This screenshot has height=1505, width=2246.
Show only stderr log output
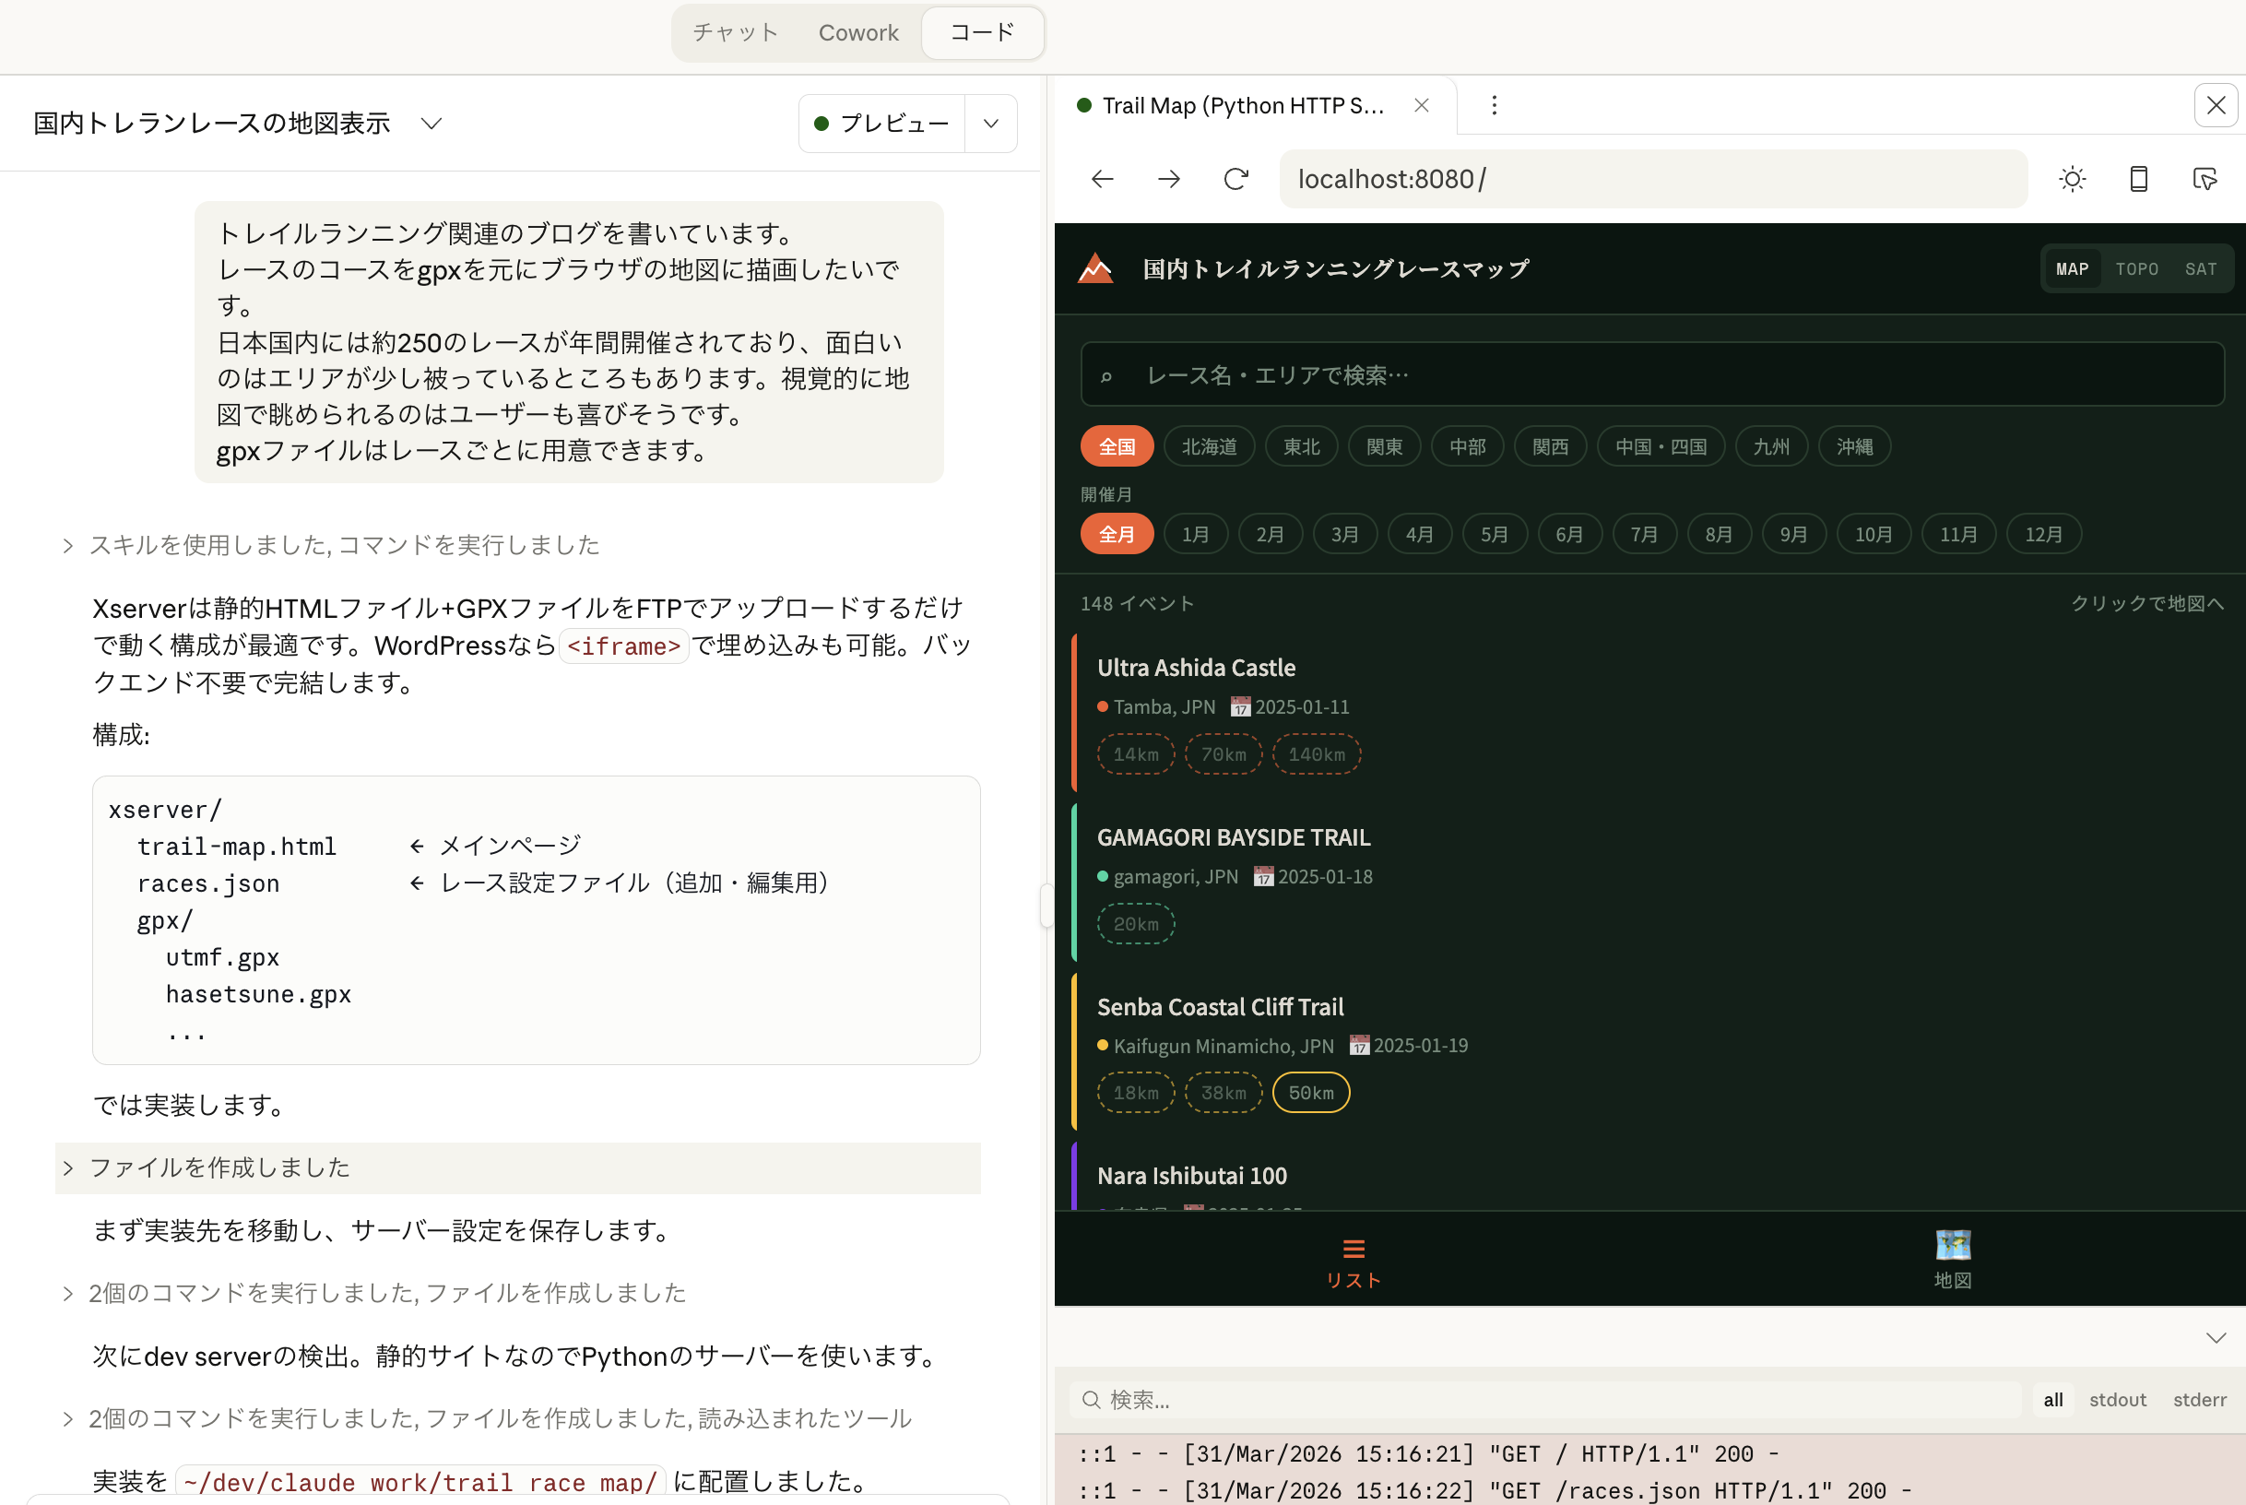(x=2198, y=1400)
